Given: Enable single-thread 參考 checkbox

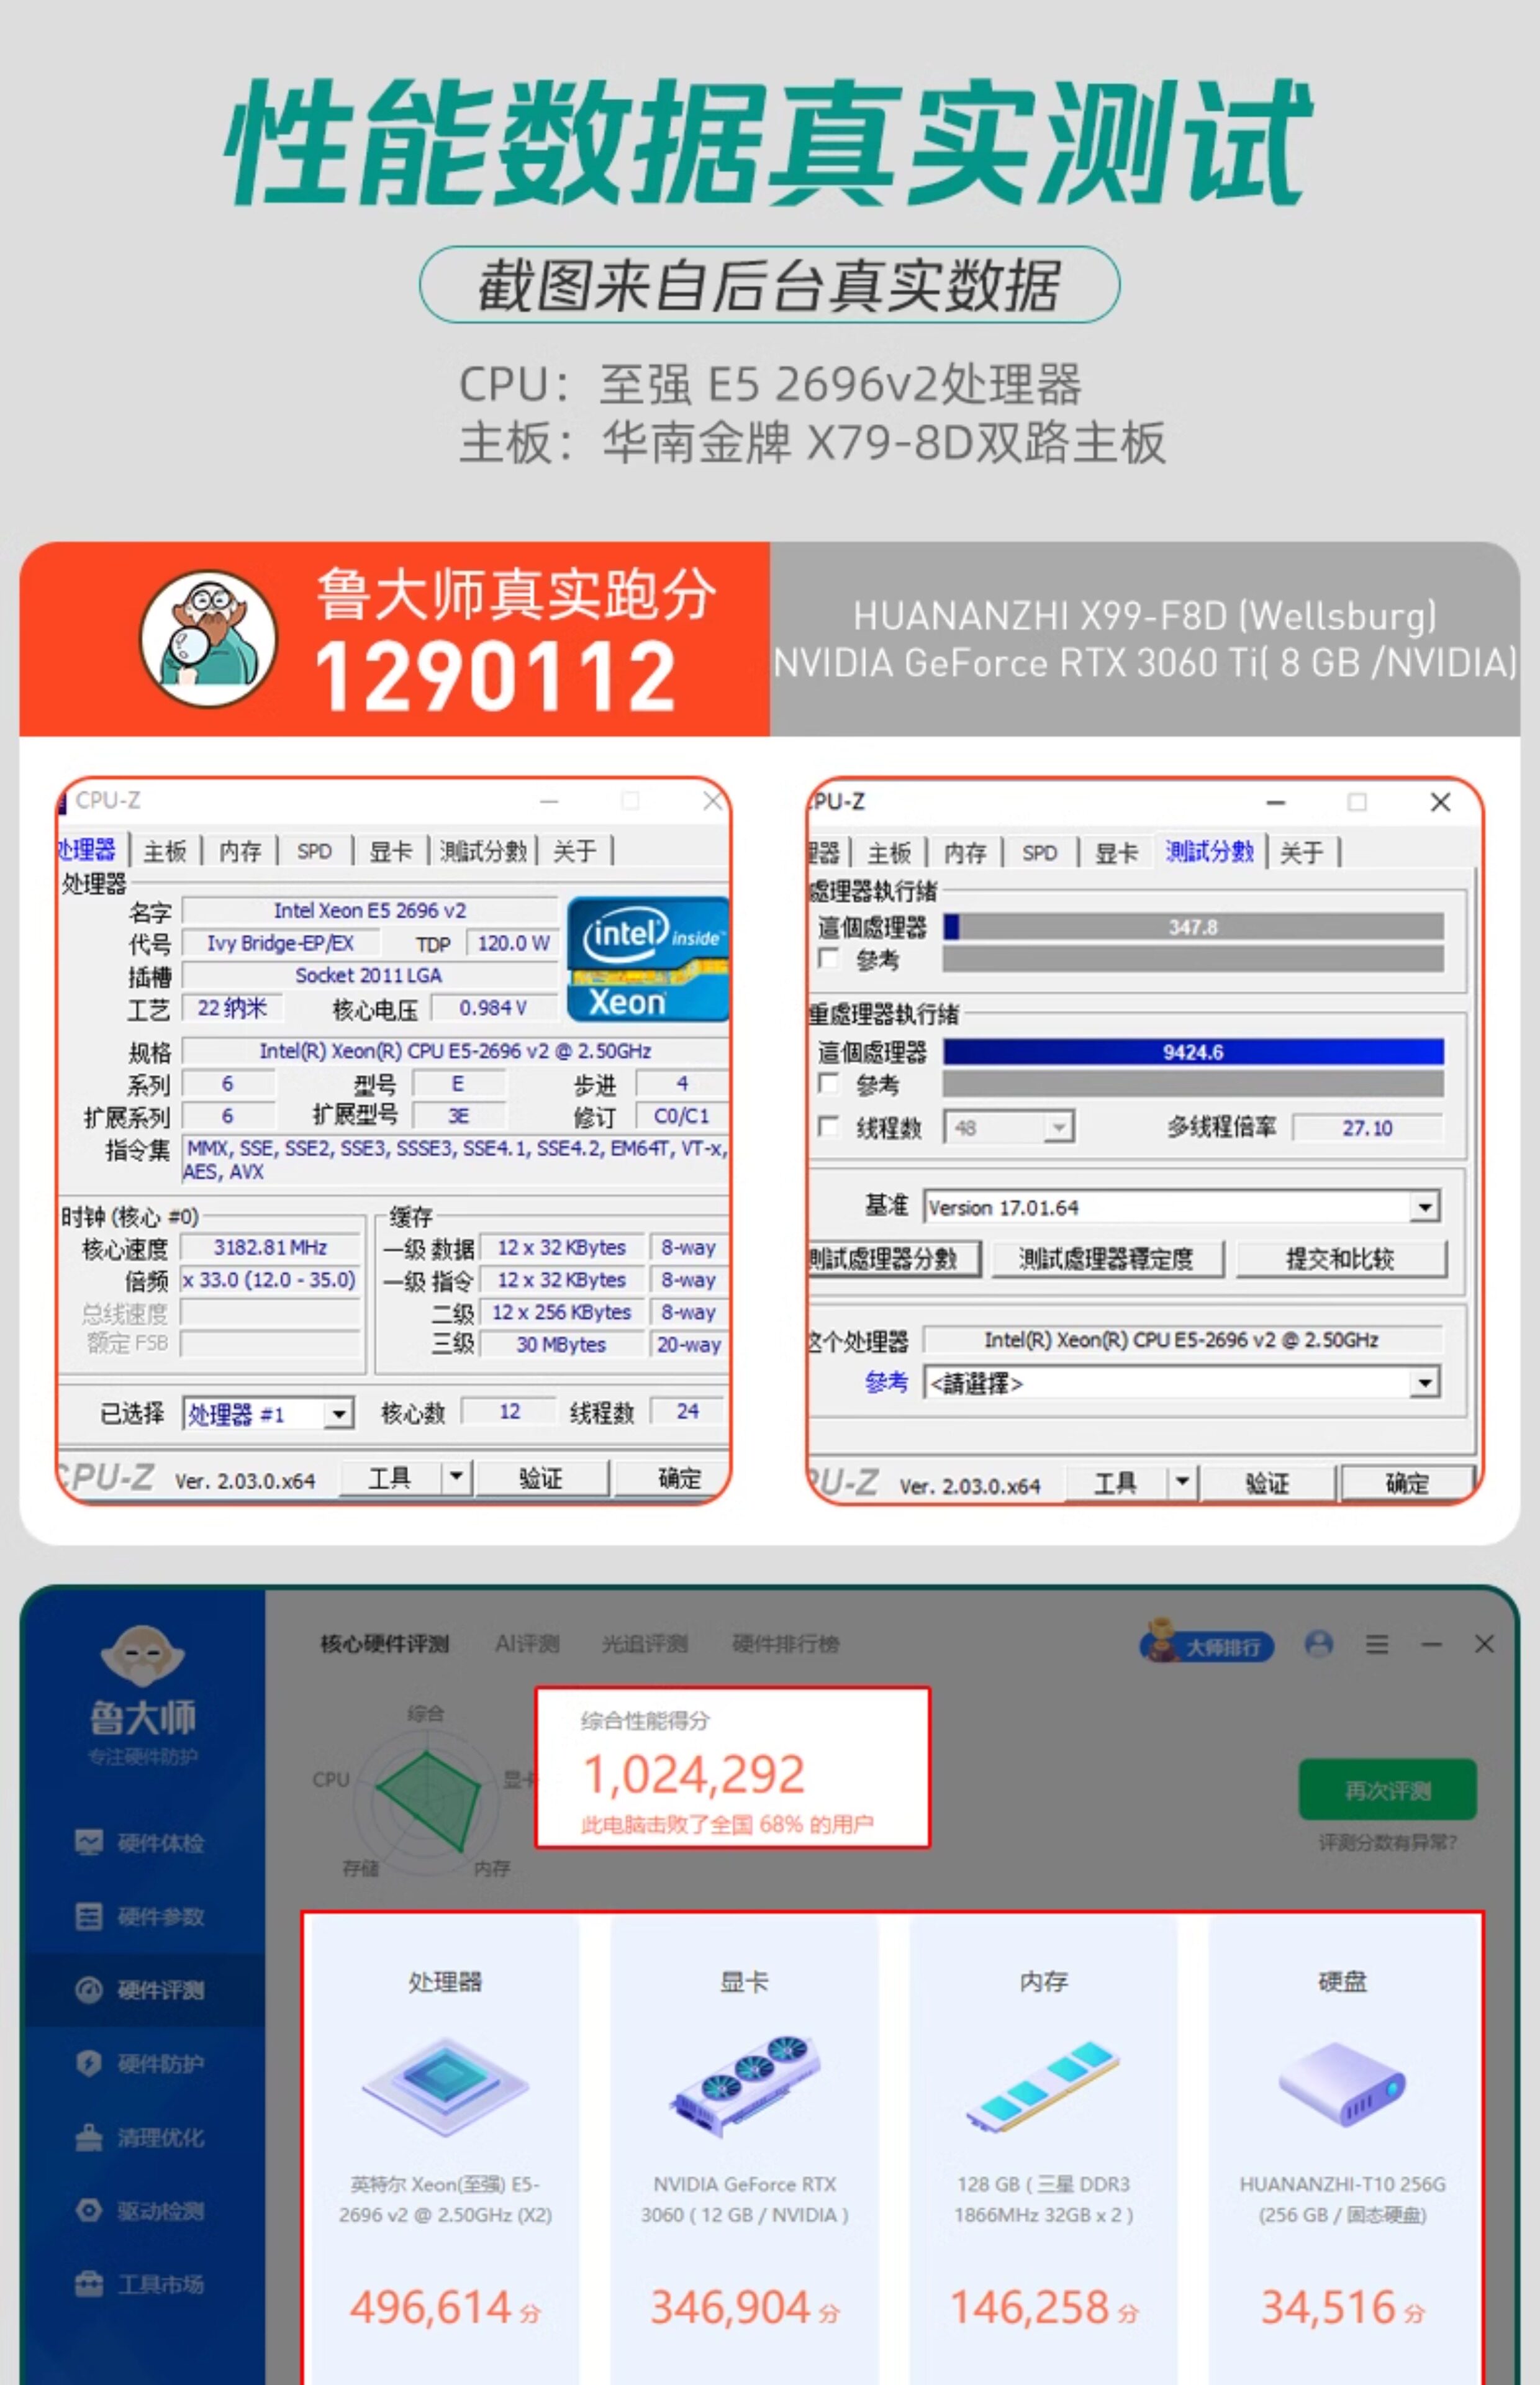Looking at the screenshot, I should pos(828,958).
